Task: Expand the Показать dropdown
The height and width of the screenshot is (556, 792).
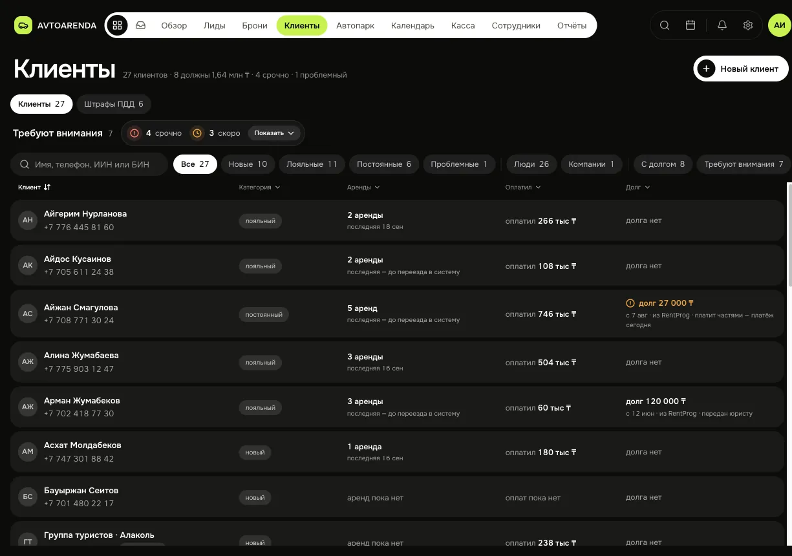Action: pyautogui.click(x=274, y=133)
